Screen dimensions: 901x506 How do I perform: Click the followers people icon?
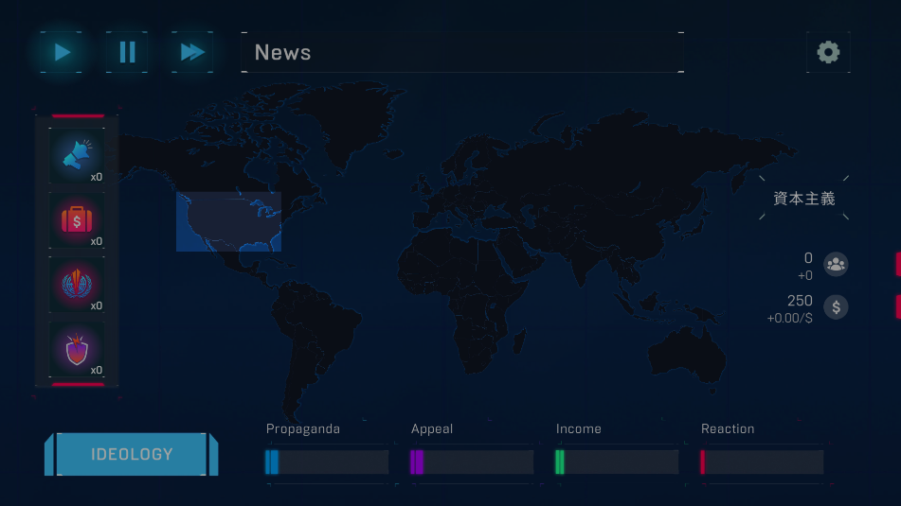[836, 264]
